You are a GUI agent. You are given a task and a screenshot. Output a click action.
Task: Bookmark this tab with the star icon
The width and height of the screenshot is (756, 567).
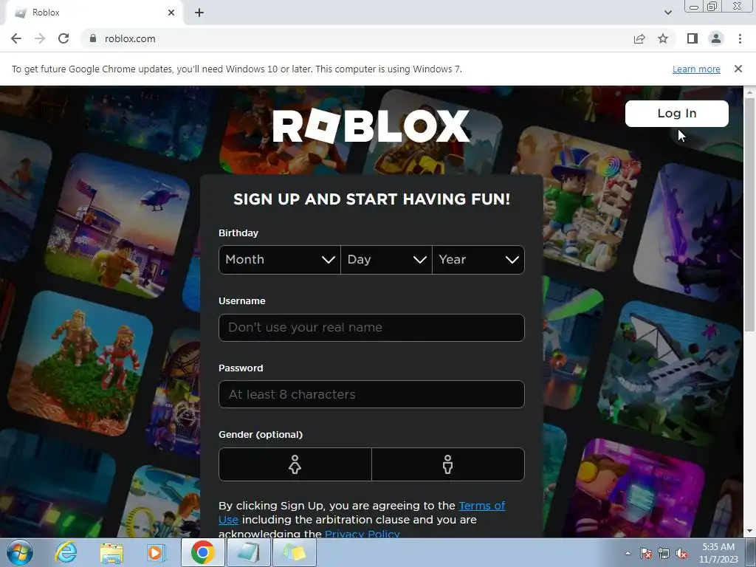tap(663, 38)
